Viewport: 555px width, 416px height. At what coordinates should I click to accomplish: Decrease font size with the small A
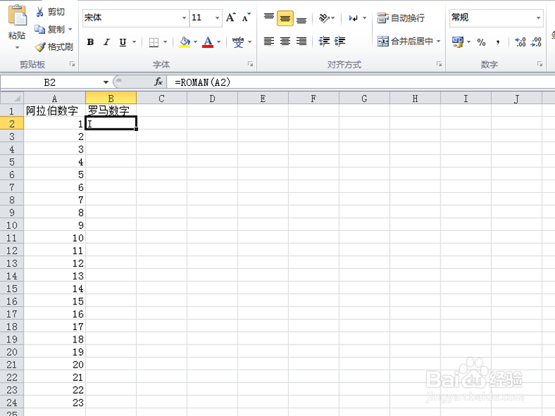click(246, 17)
